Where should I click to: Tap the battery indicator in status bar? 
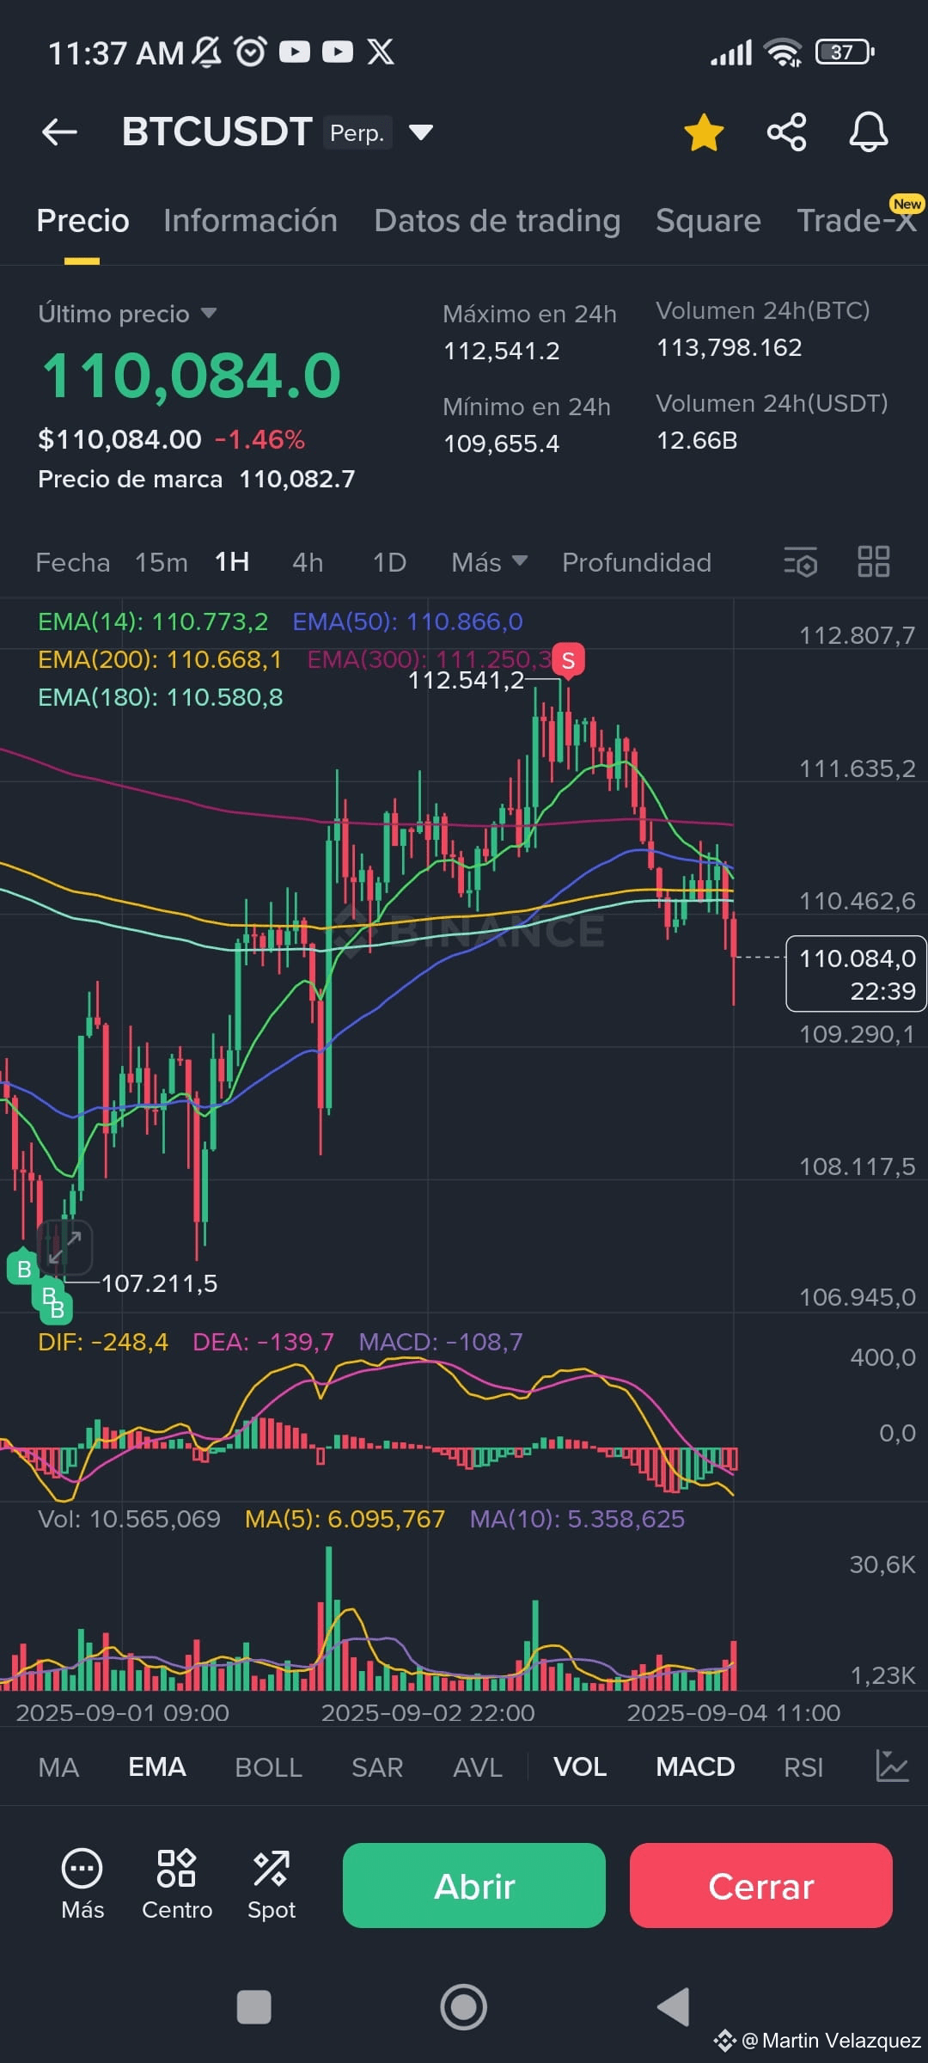845,52
